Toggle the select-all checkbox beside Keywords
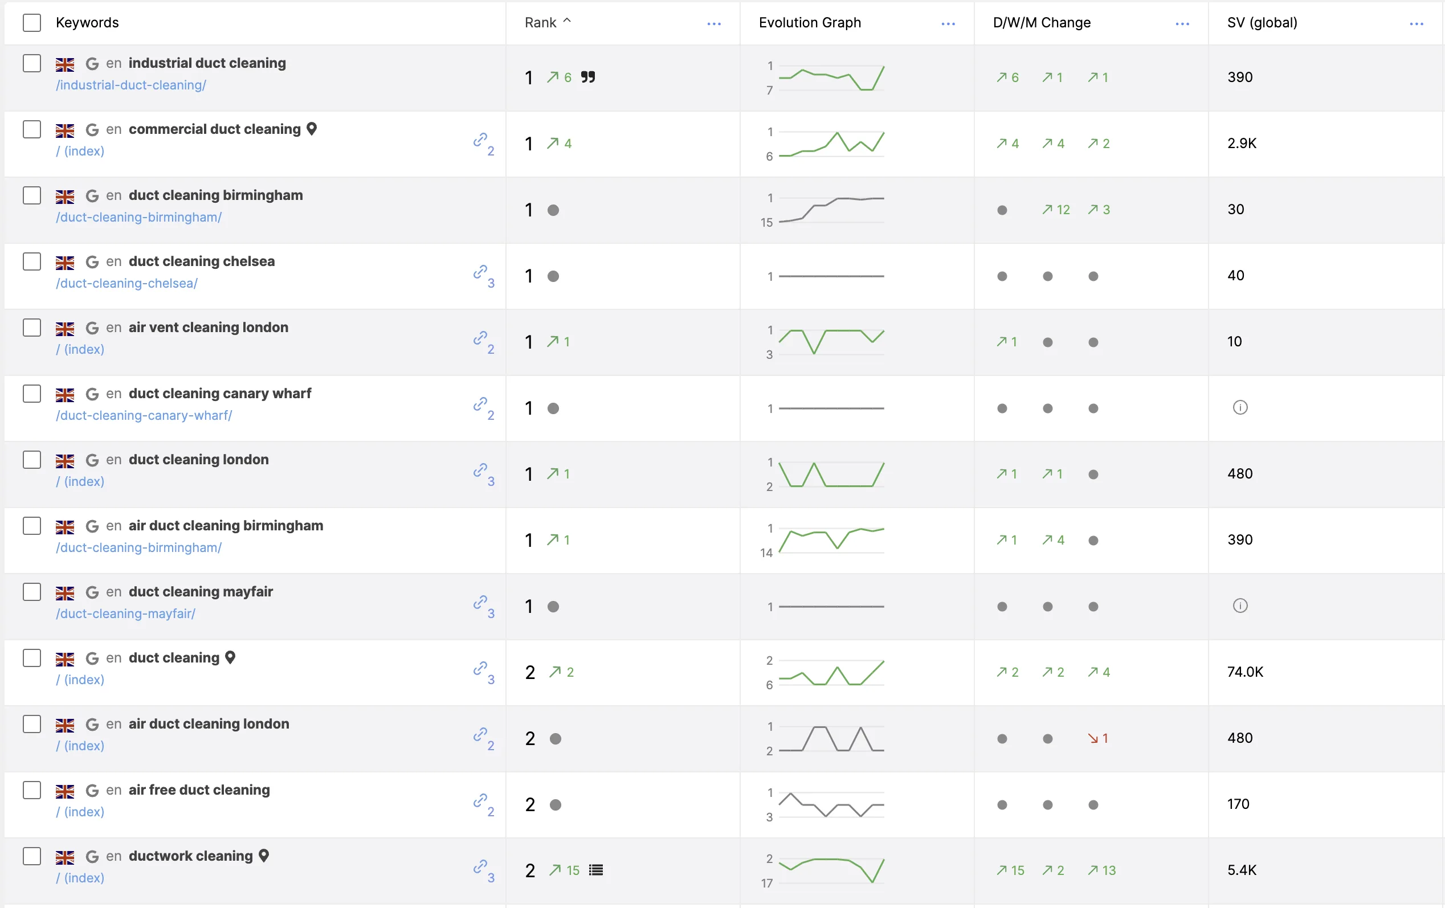The image size is (1445, 908). (x=32, y=23)
